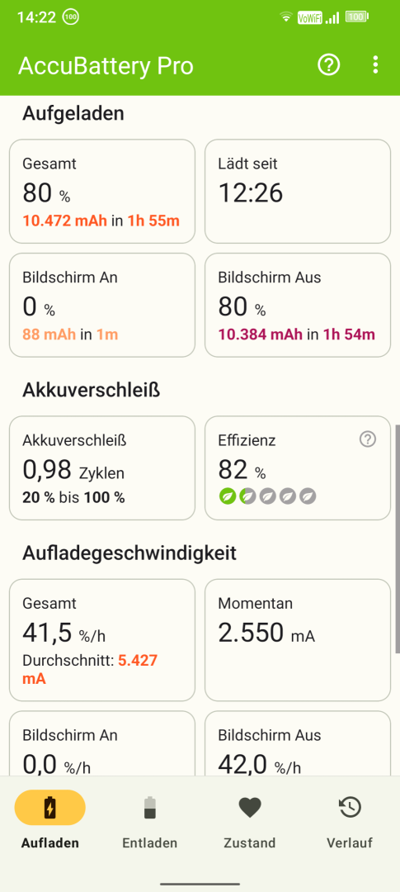Switch to the Verlauf tab label

pos(350,842)
